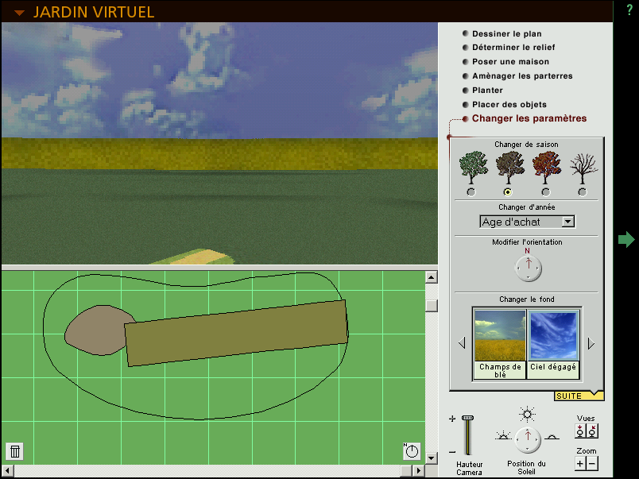The height and width of the screenshot is (479, 639).
Task: Open help with the question mark
Action: pos(629,10)
